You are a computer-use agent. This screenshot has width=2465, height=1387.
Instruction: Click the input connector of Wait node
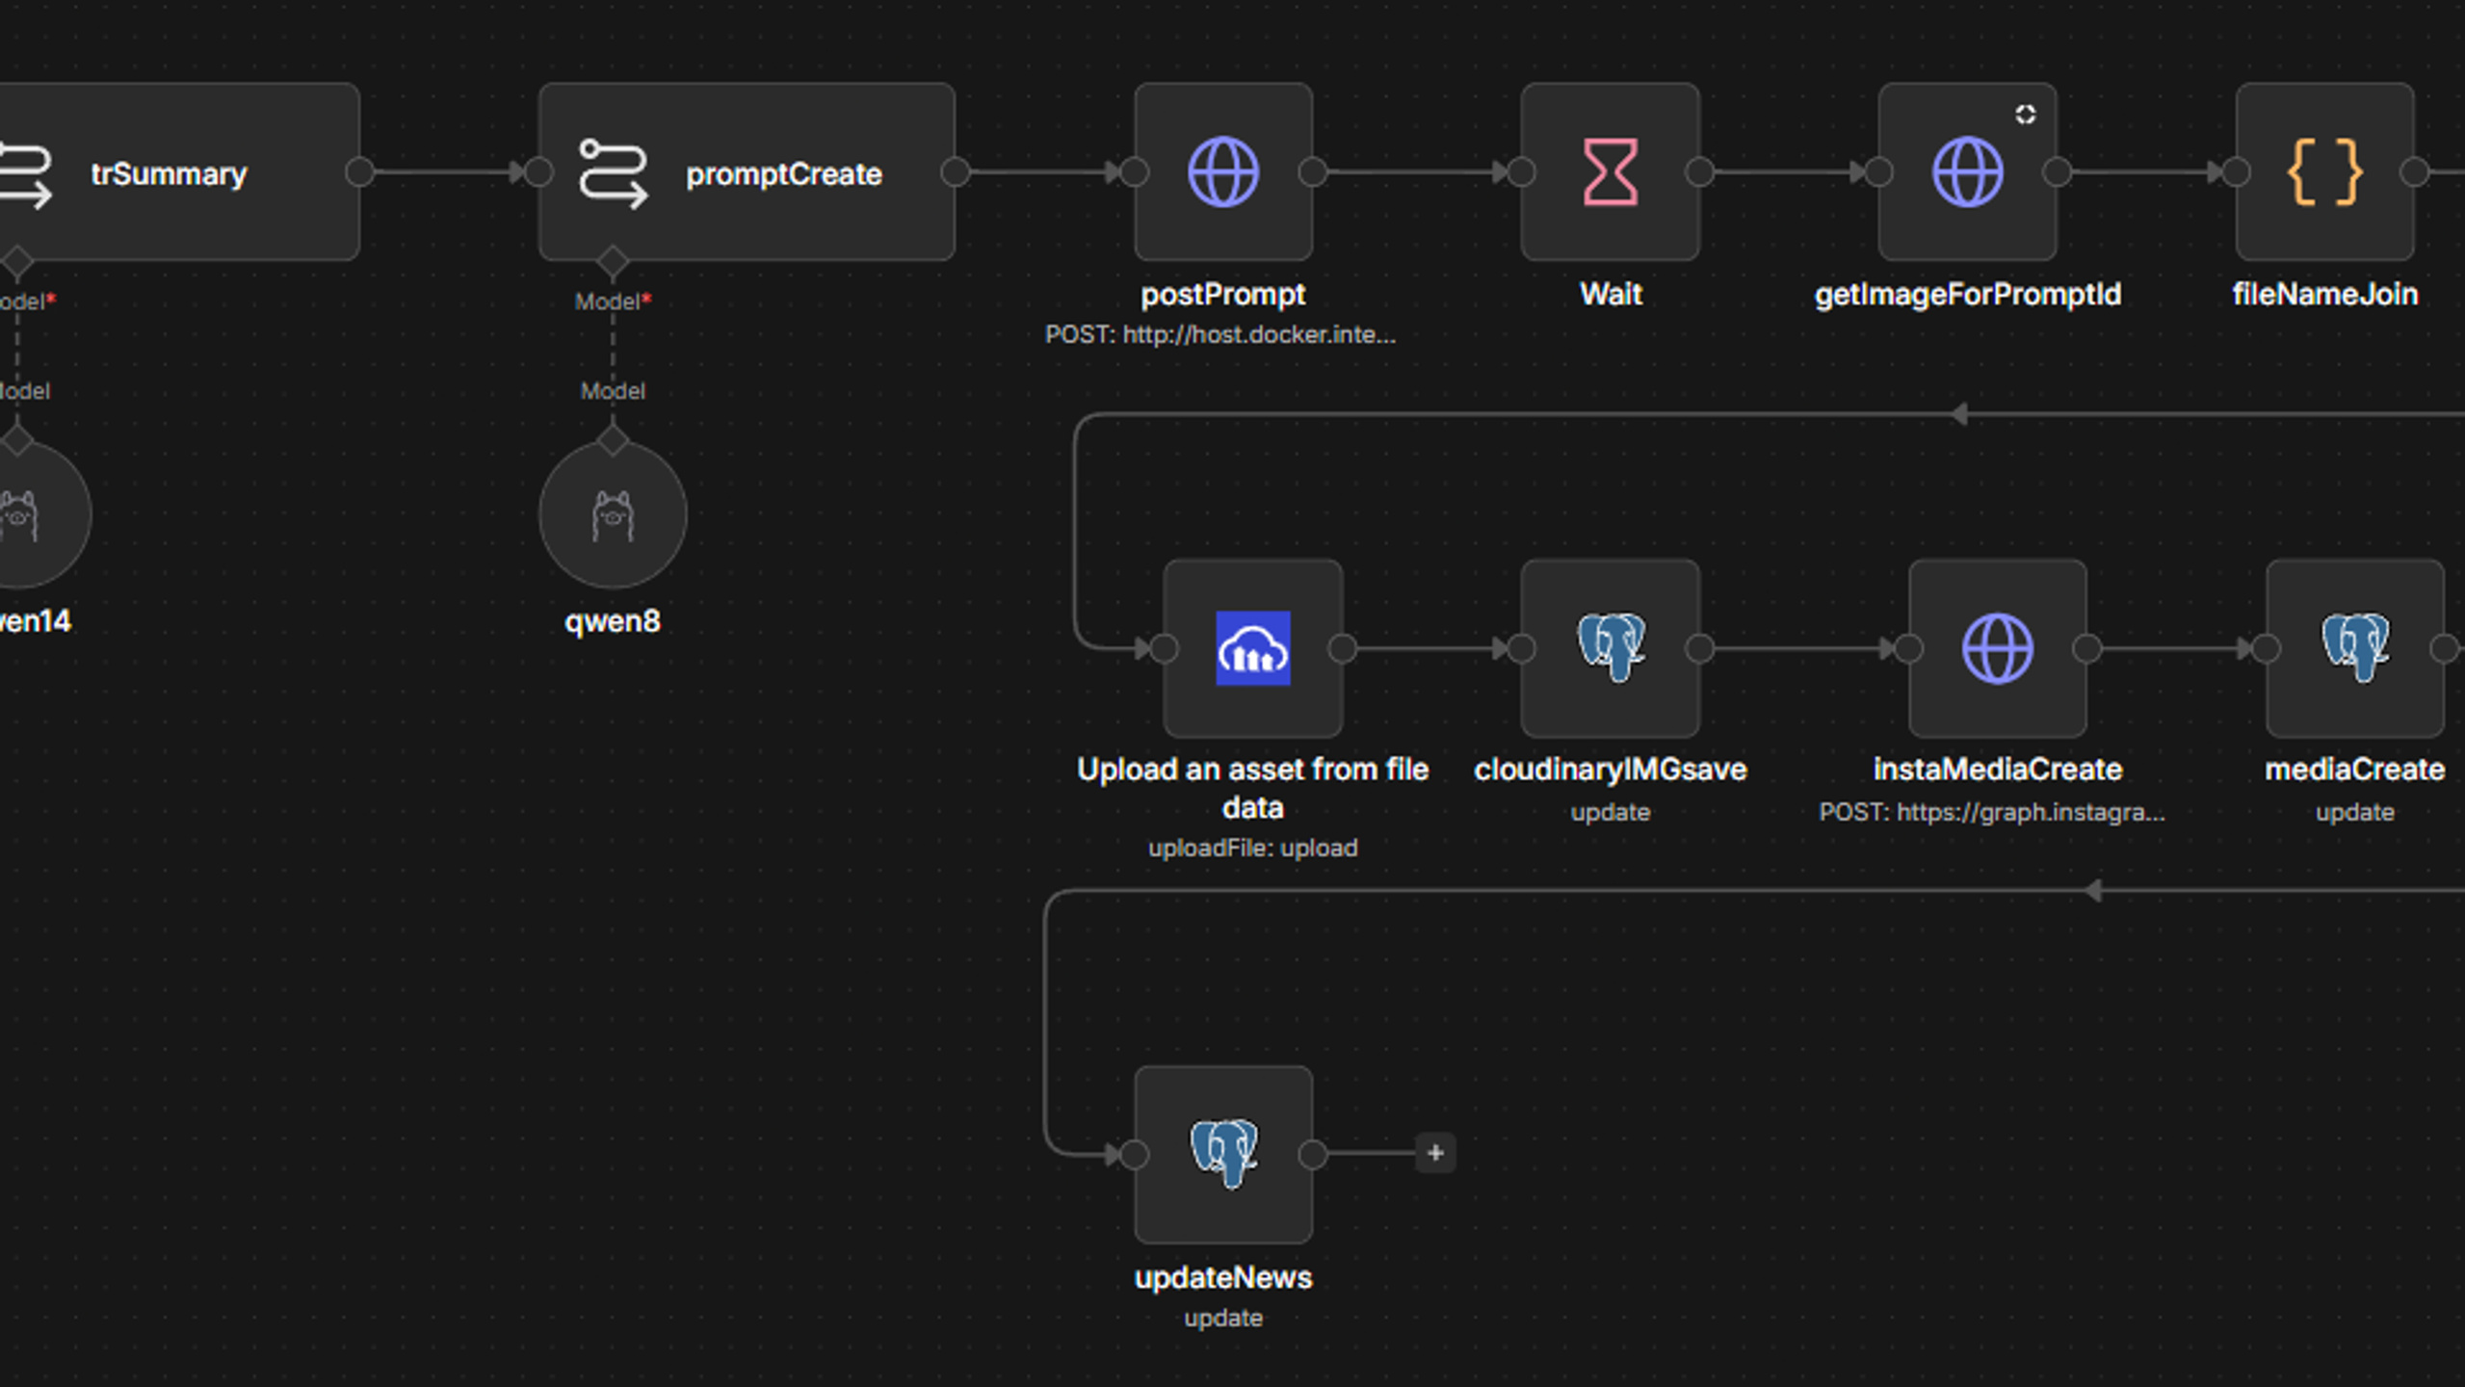(1521, 172)
